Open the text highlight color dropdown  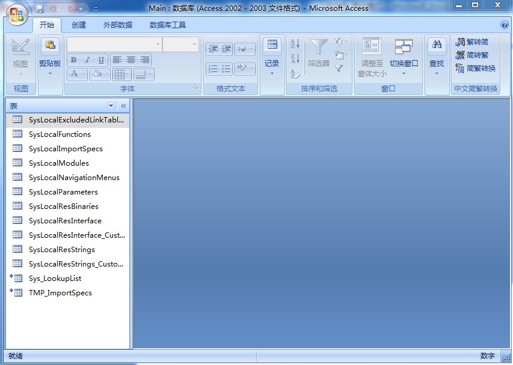(245, 69)
